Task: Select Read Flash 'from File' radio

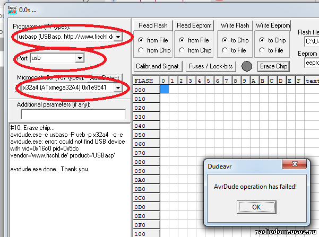Action: point(141,40)
